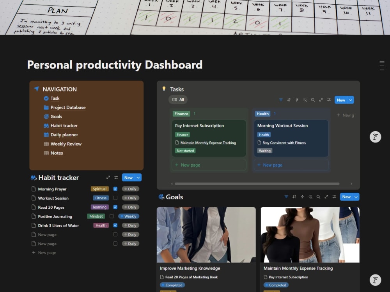This screenshot has height=292, width=390.
Task: Open the Daily frequency tag for Morning Prayer
Action: click(130, 189)
